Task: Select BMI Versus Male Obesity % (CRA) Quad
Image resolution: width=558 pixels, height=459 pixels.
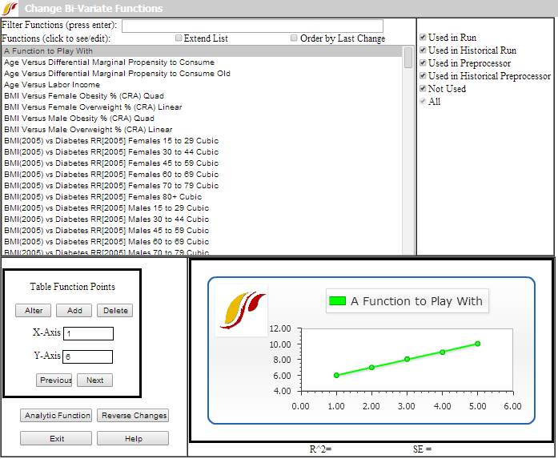Action: 79,118
